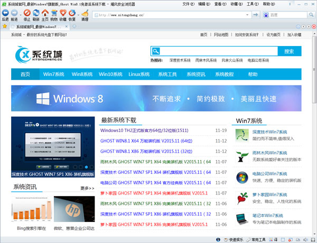Click the 译 translate status icon

[x=273, y=240]
